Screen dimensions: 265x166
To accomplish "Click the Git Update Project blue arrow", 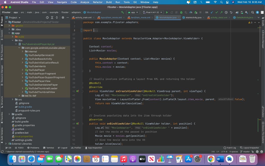I will [212, 12].
